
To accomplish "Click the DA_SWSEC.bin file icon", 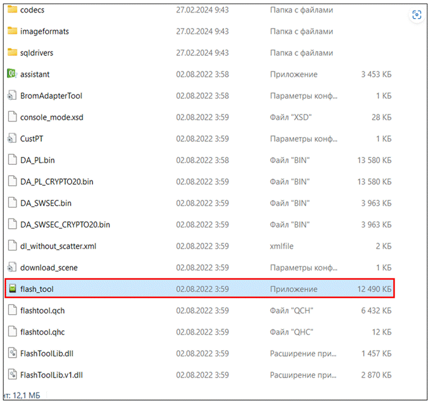I will click(12, 202).
